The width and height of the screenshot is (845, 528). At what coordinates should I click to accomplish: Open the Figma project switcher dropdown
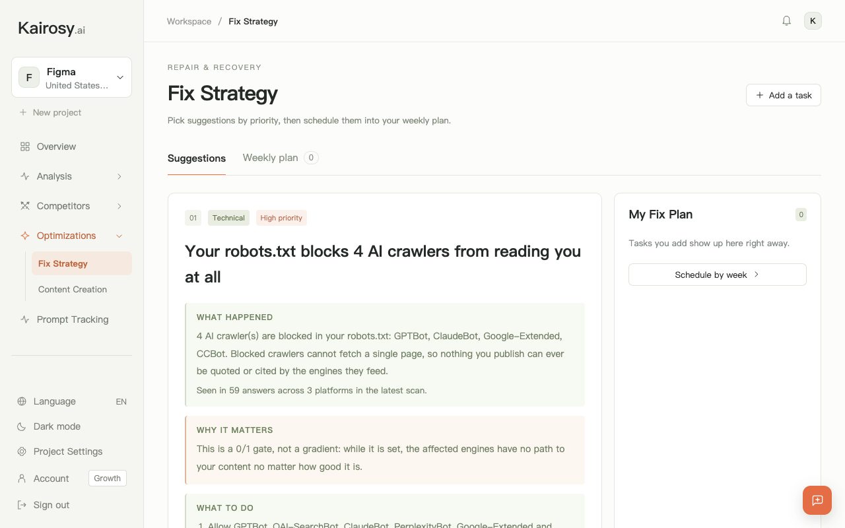point(71,77)
